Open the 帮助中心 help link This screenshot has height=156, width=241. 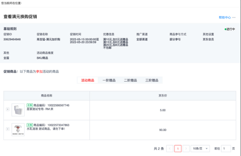coord(225,18)
